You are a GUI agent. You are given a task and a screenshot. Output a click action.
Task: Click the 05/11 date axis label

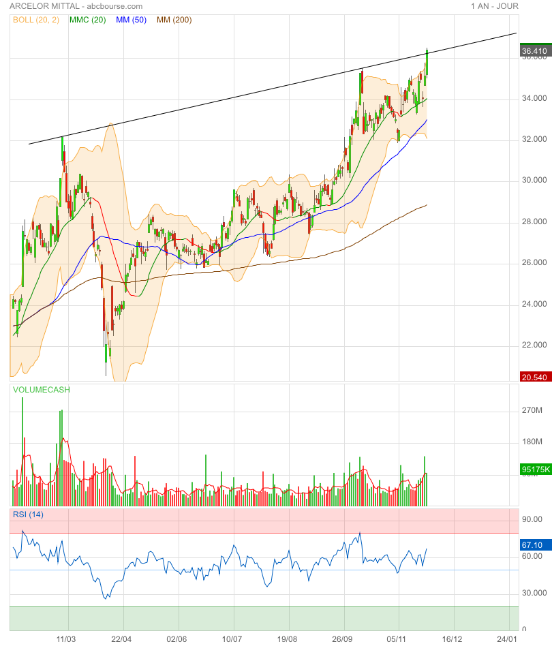[398, 639]
